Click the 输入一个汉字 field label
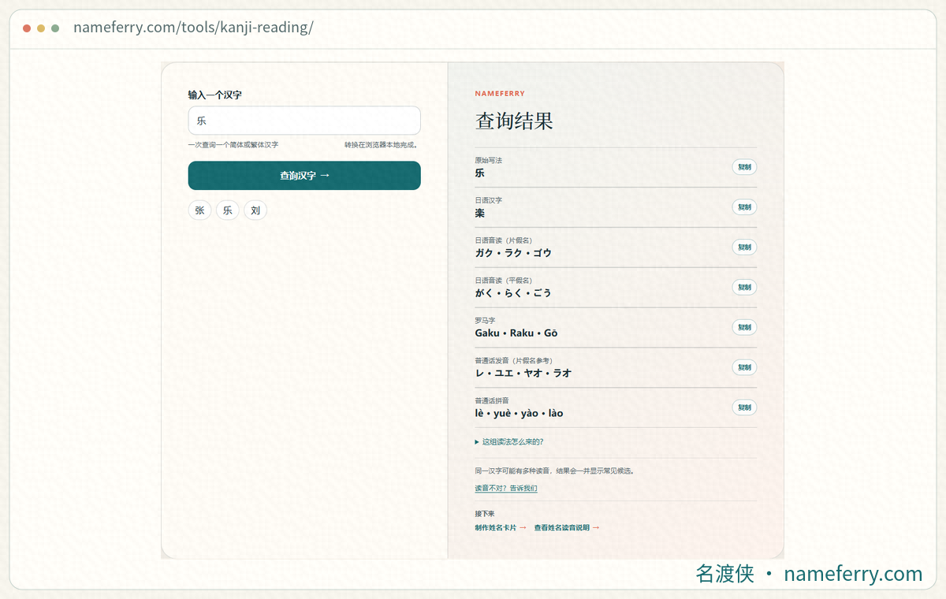946x599 pixels. click(x=214, y=95)
